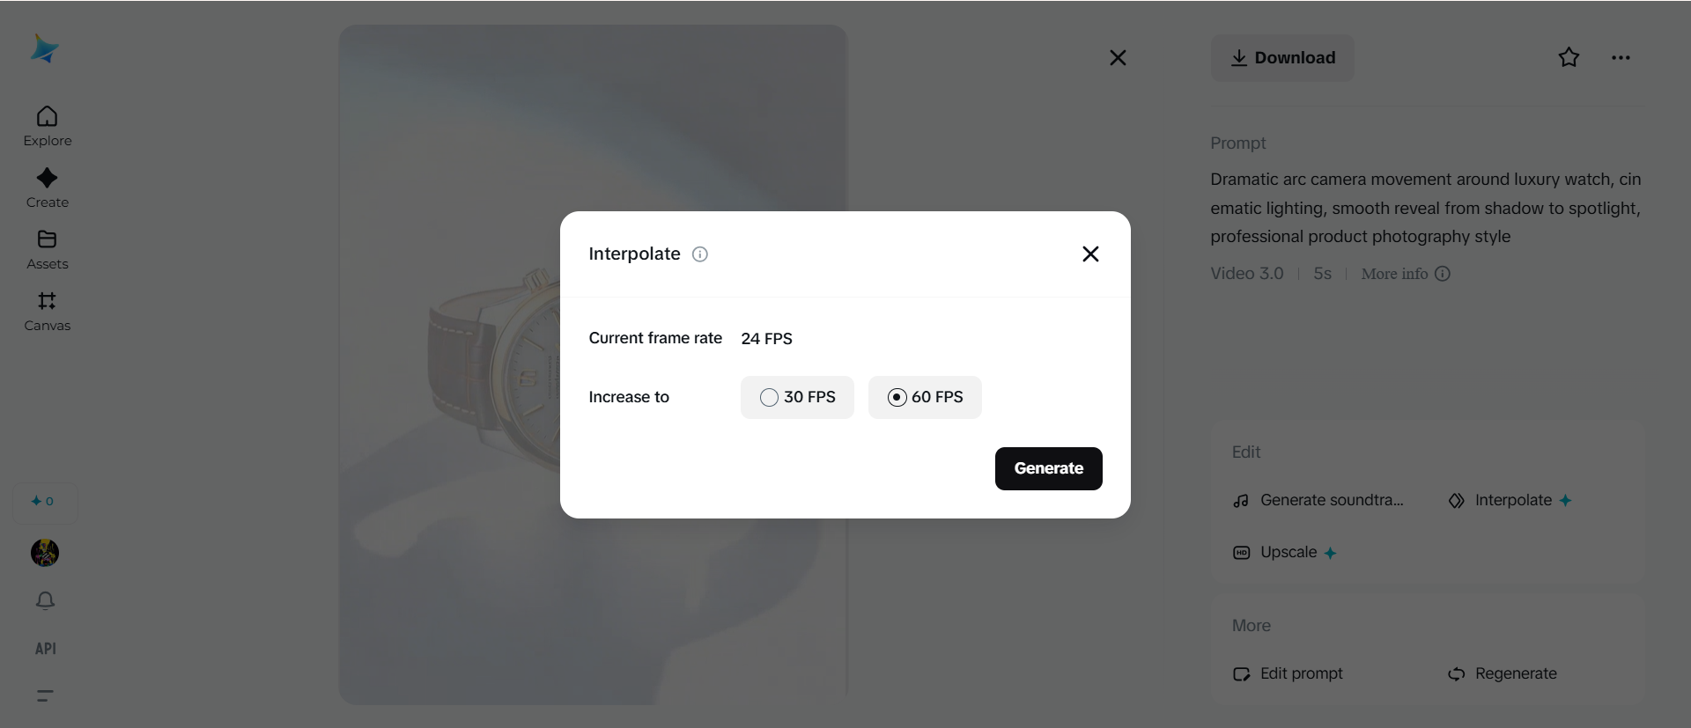Click the user profile avatar
The height and width of the screenshot is (728, 1691).
pos(45,553)
